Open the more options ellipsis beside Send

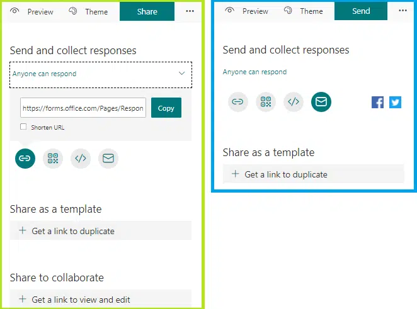pos(403,11)
